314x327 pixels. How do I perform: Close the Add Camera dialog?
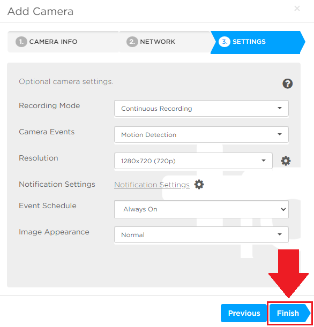click(x=297, y=9)
